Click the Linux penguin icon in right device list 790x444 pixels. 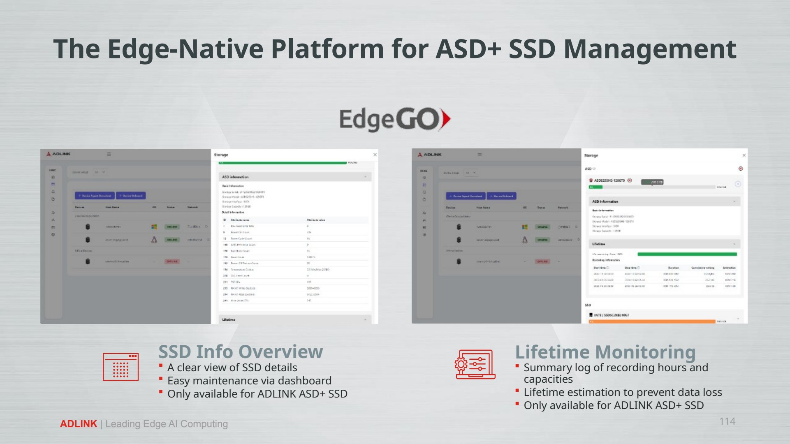(x=525, y=240)
